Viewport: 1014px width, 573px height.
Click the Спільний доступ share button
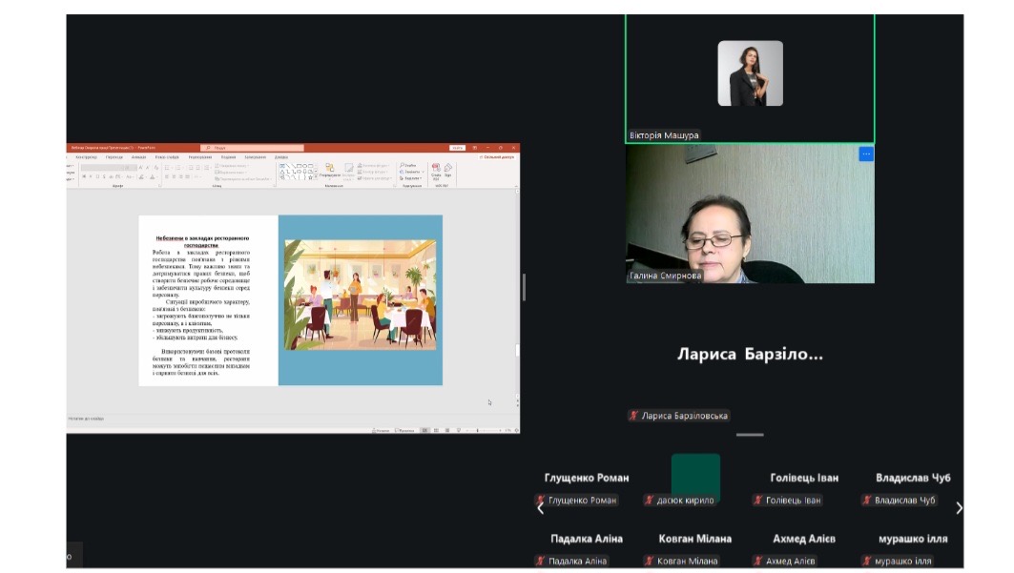[497, 157]
